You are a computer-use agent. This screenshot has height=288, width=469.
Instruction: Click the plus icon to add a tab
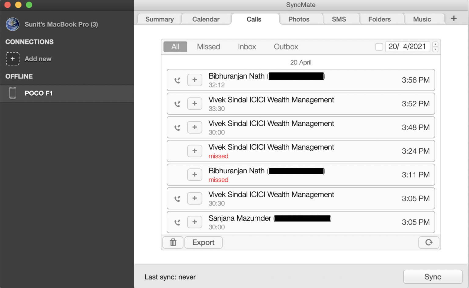[454, 18]
